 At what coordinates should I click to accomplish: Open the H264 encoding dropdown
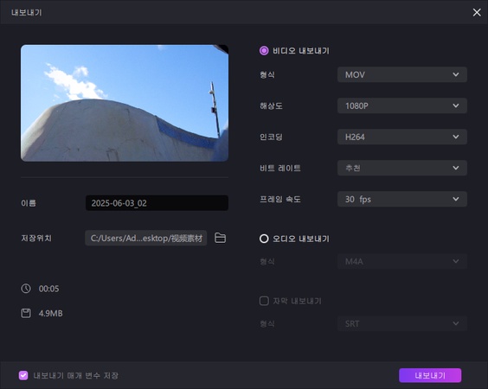(401, 137)
